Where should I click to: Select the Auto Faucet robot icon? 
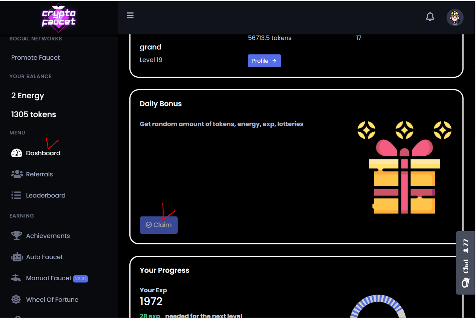coord(17,257)
